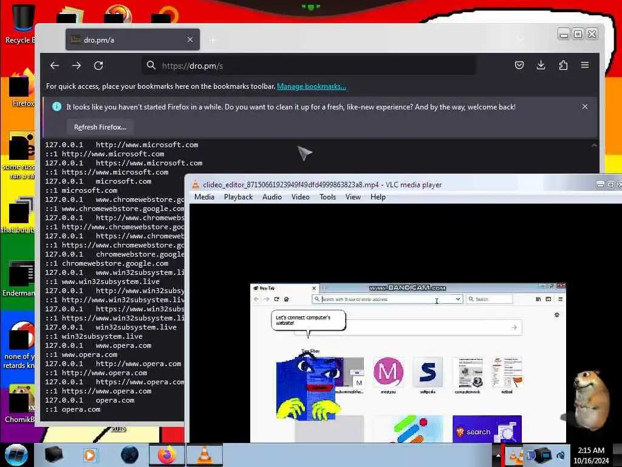Screen dimensions: 622x467
Task: Click the '::1 win32subsystem.live' line
Action: pos(94,336)
